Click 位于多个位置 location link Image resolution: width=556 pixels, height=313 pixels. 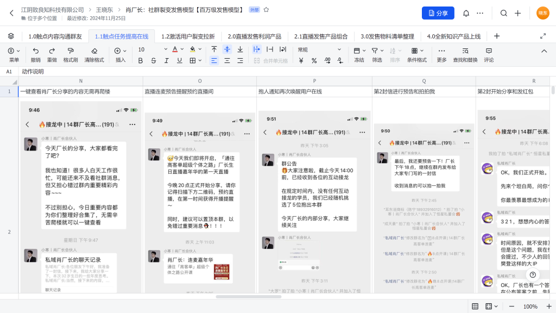[x=39, y=18]
